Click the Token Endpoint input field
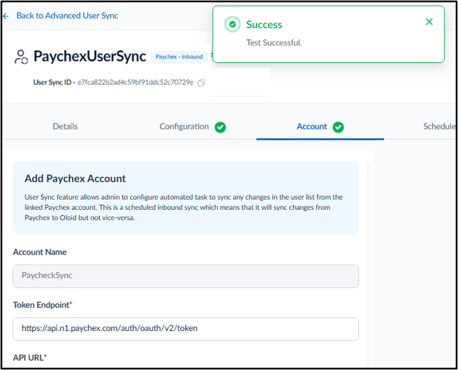The image size is (458, 370). tap(186, 329)
